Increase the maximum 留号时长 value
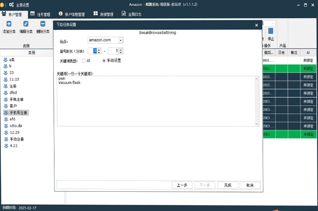The width and height of the screenshot is (318, 211). (121, 49)
